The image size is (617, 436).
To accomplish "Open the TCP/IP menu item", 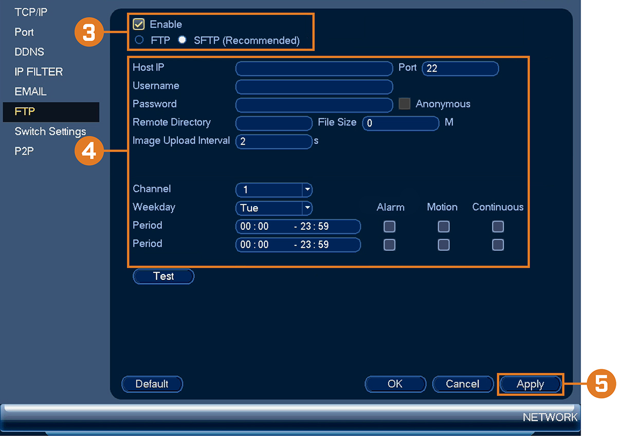I will (x=31, y=12).
